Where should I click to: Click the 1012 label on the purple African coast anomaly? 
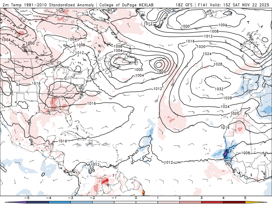[227, 151]
